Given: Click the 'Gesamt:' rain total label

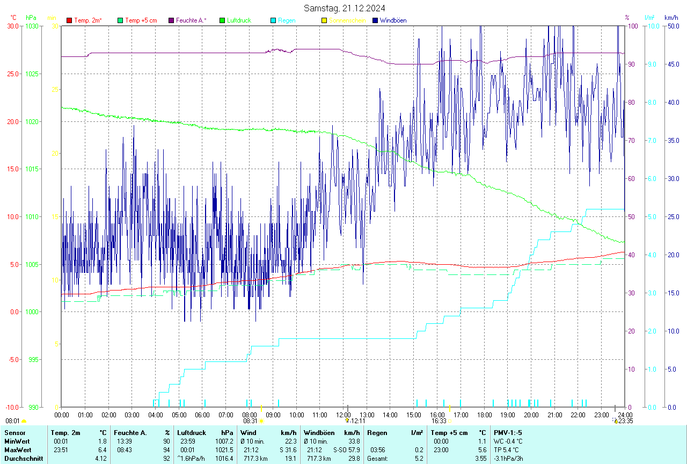Looking at the screenshot, I should [378, 459].
